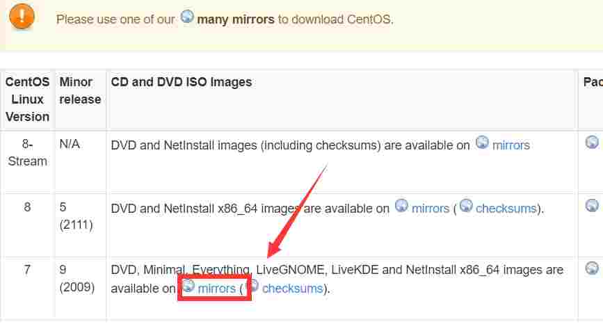Viewport: 603px width, 331px height.
Task: Open the mirrors link for 8-Stream
Action: (510, 145)
